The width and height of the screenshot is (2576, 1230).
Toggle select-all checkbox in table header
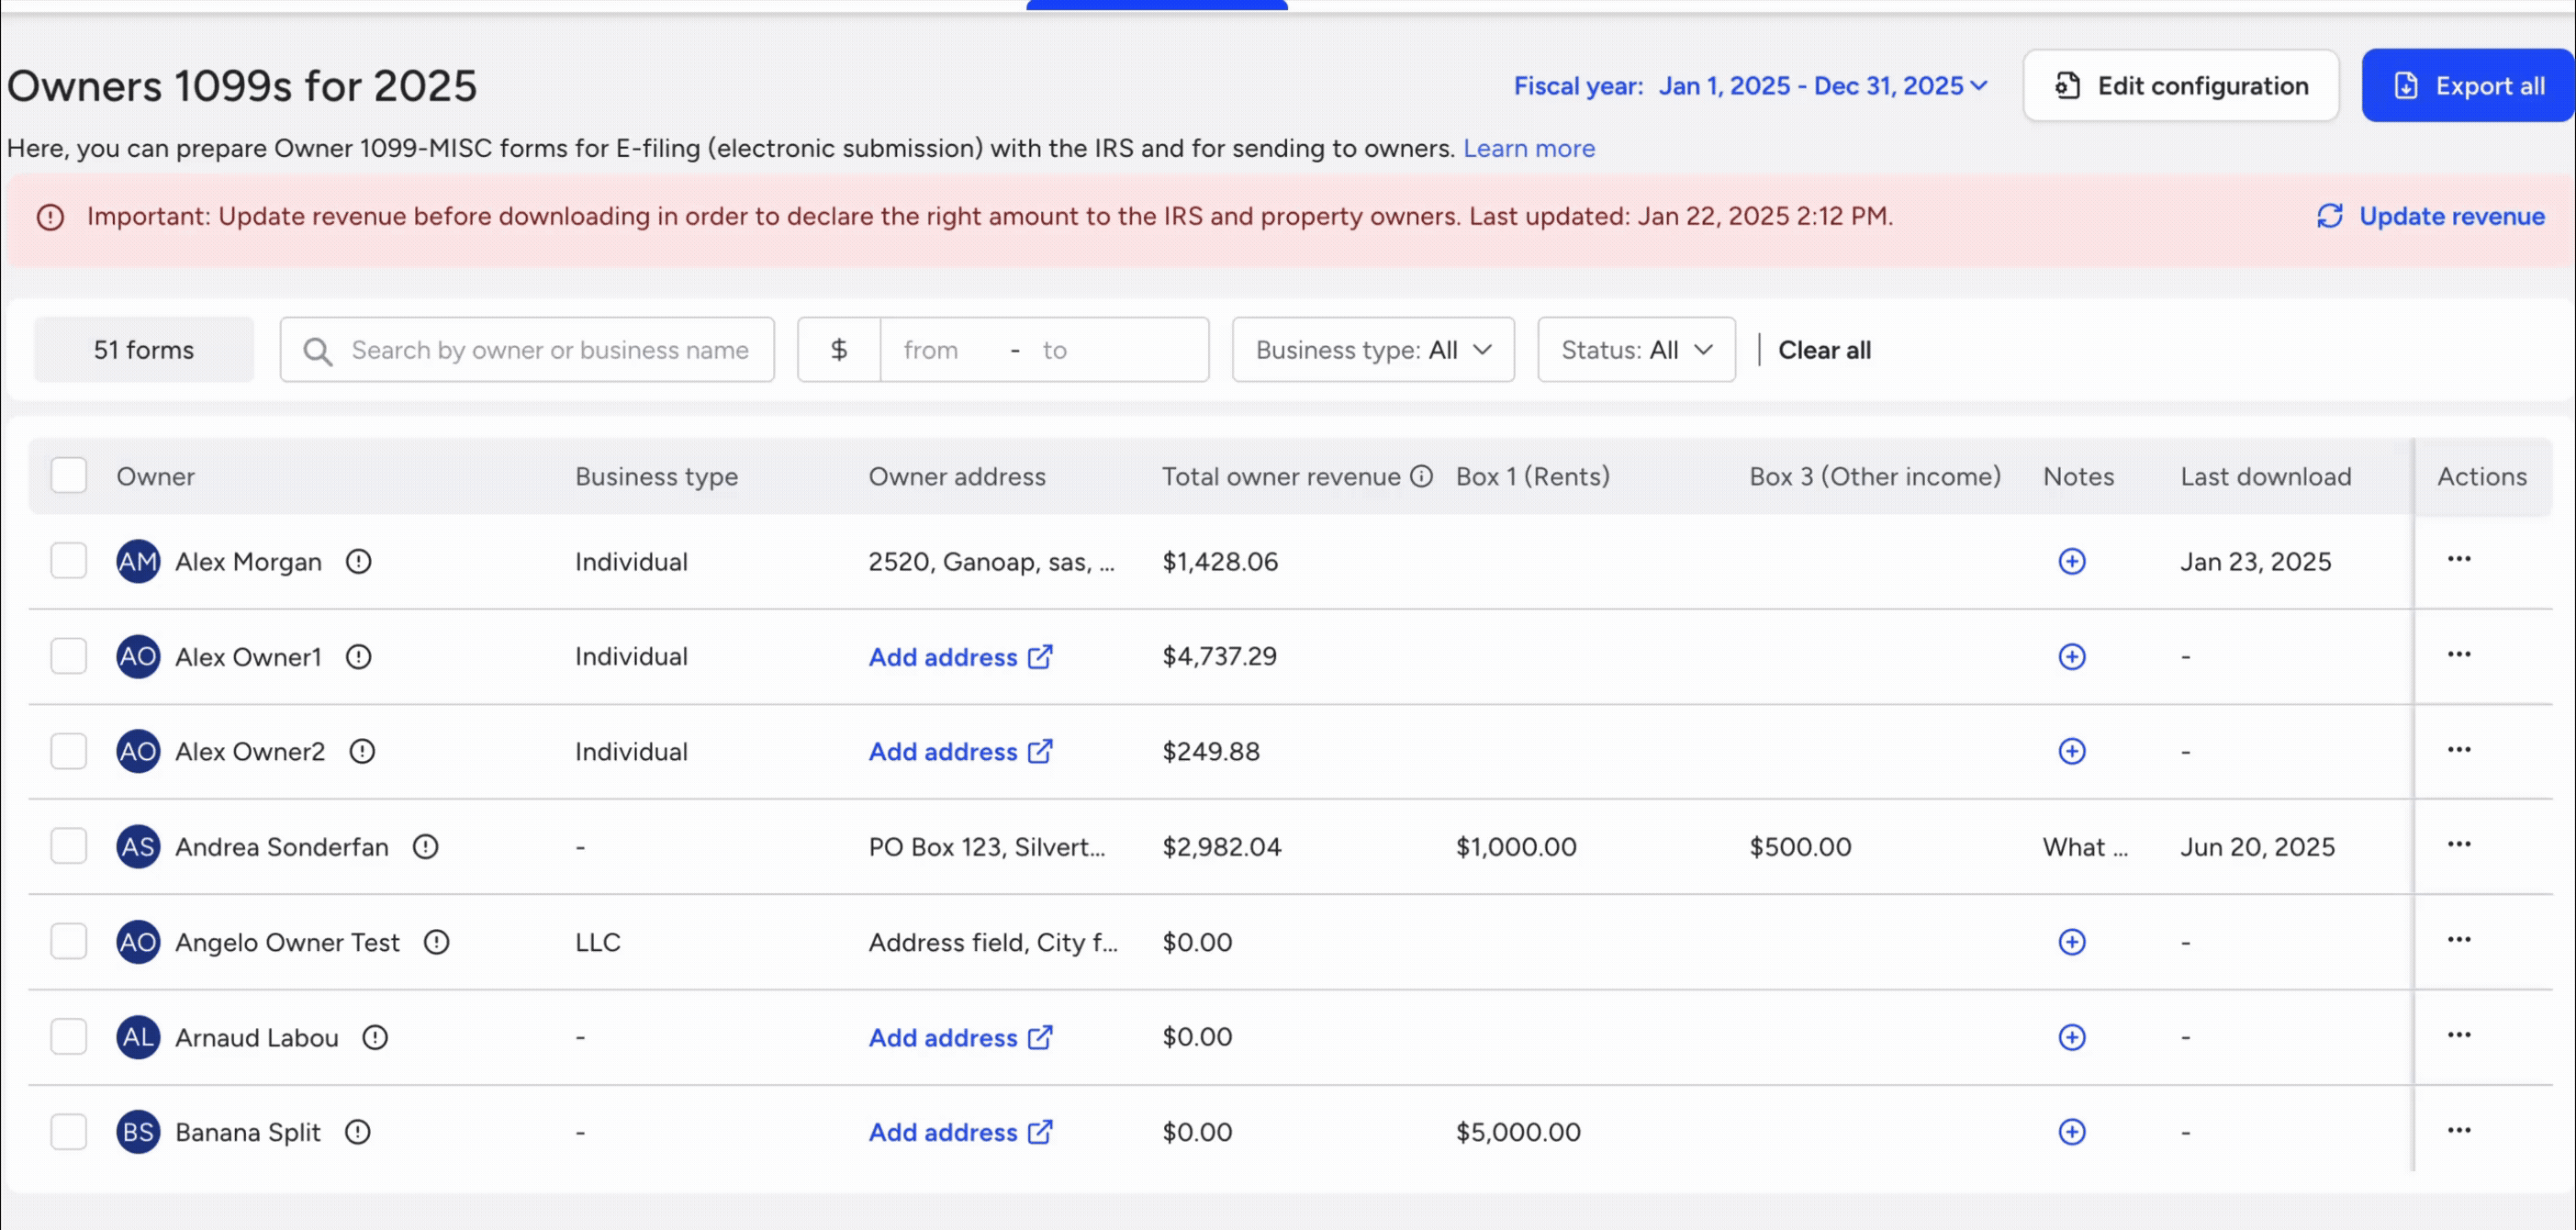click(69, 475)
